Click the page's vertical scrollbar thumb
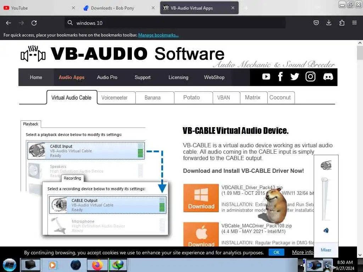Image resolution: width=363 pixels, height=272 pixels. (360, 53)
